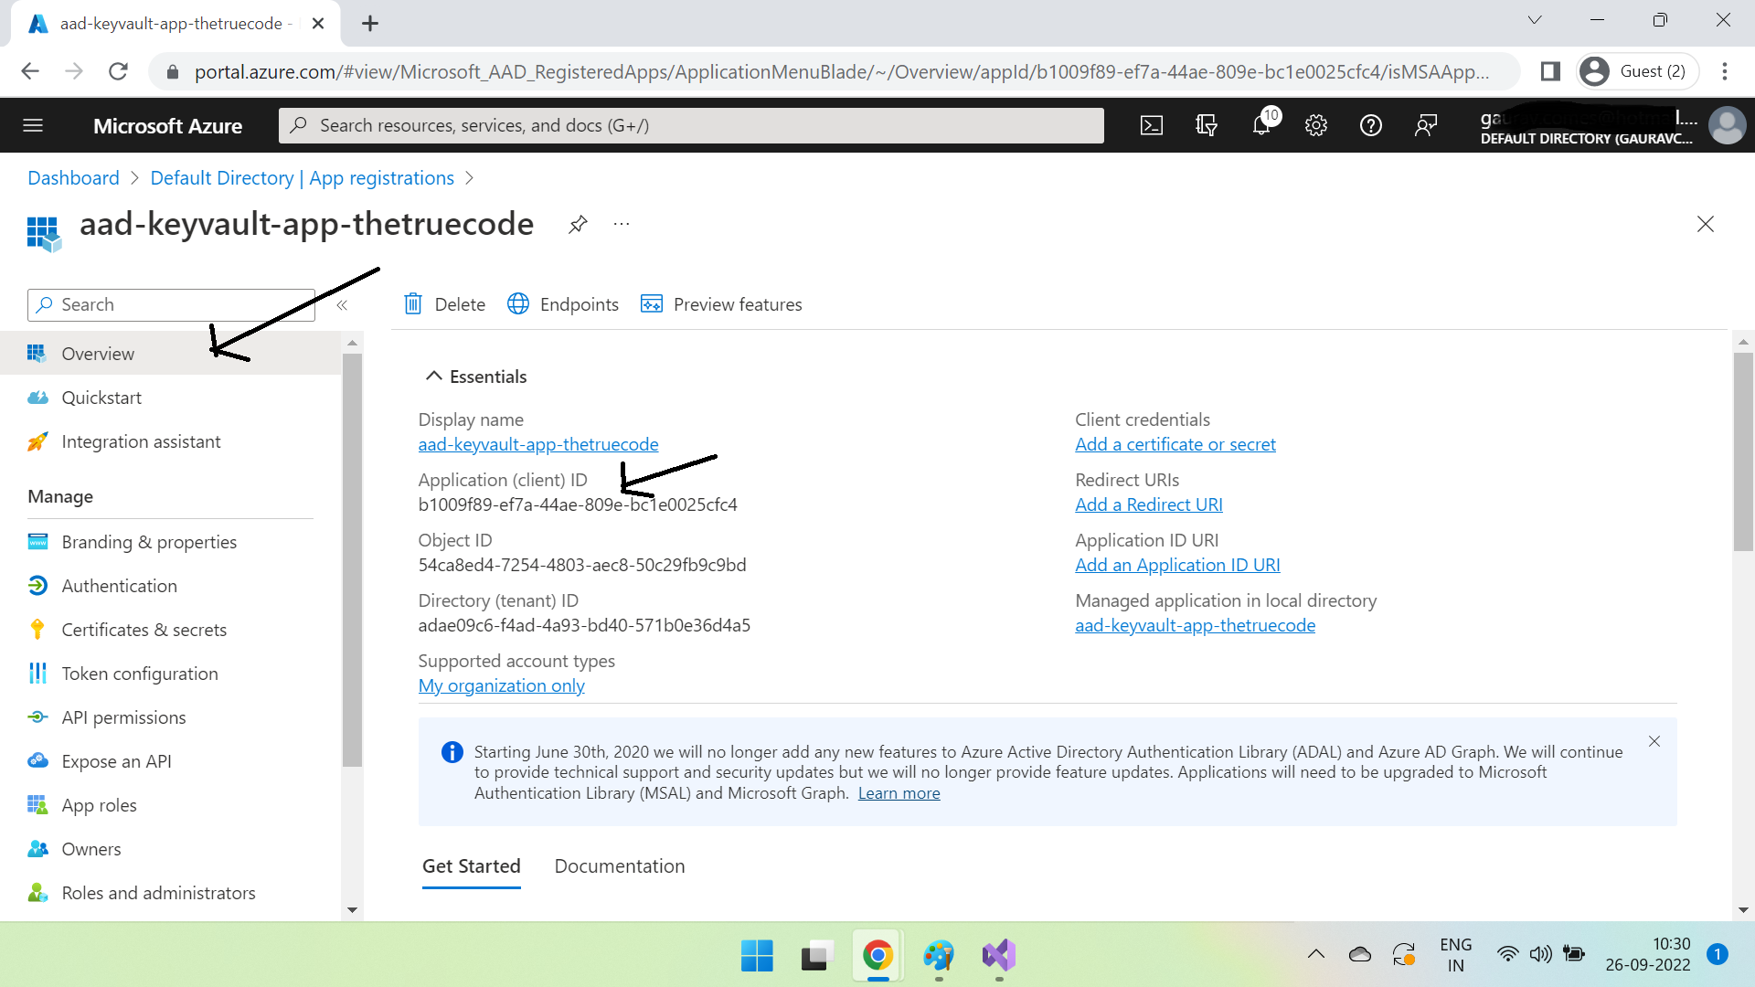This screenshot has width=1755, height=987.
Task: Switch to the Documentation tab
Action: (x=620, y=866)
